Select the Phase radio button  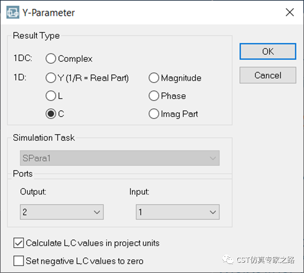(154, 96)
